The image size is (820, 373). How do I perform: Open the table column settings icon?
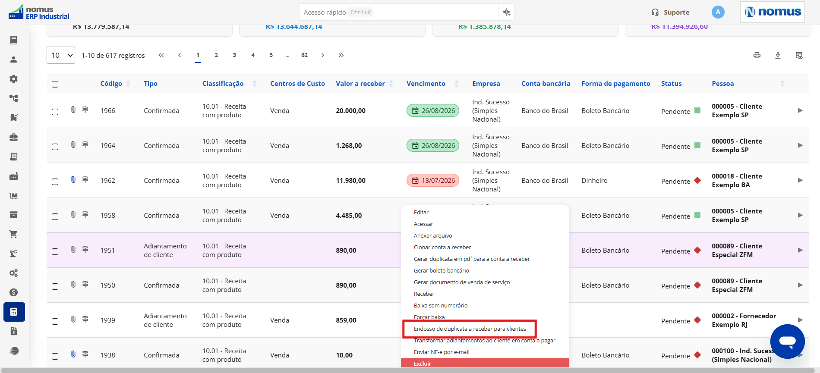(x=799, y=55)
